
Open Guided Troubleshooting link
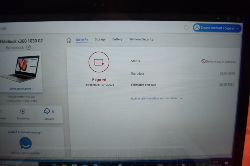pyautogui.click(x=25, y=132)
